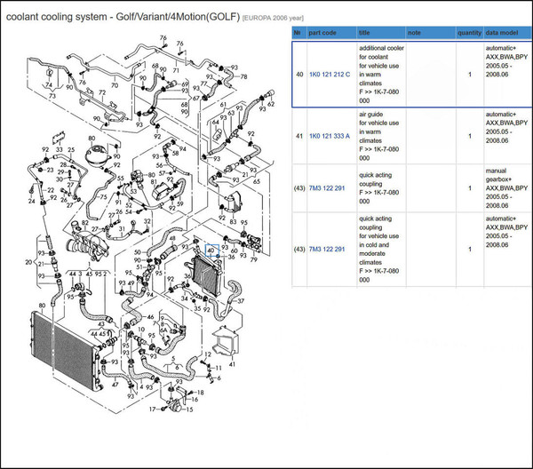This screenshot has width=533, height=469.
Task: Click the 'title' column header
Action: coord(364,33)
